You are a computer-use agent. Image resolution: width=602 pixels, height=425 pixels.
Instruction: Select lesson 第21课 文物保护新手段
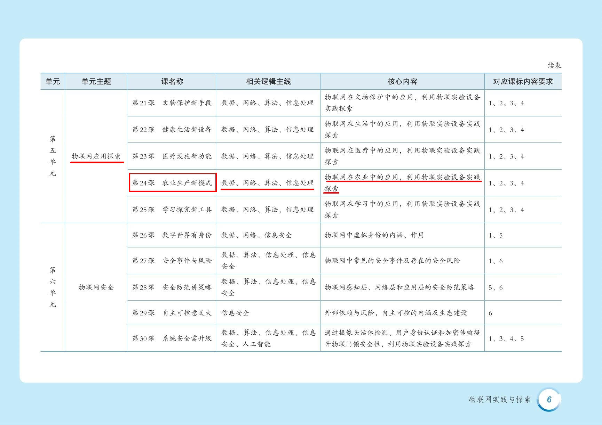[172, 103]
